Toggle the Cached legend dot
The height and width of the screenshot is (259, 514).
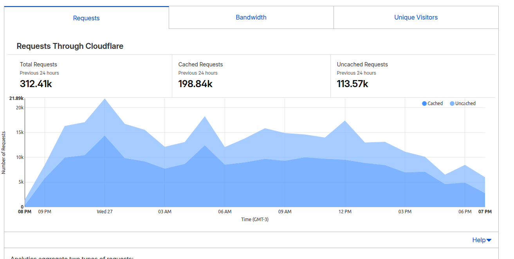(424, 104)
